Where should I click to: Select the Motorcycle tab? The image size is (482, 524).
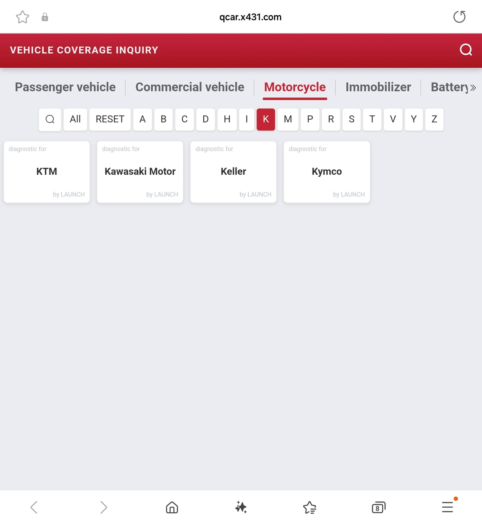point(295,87)
